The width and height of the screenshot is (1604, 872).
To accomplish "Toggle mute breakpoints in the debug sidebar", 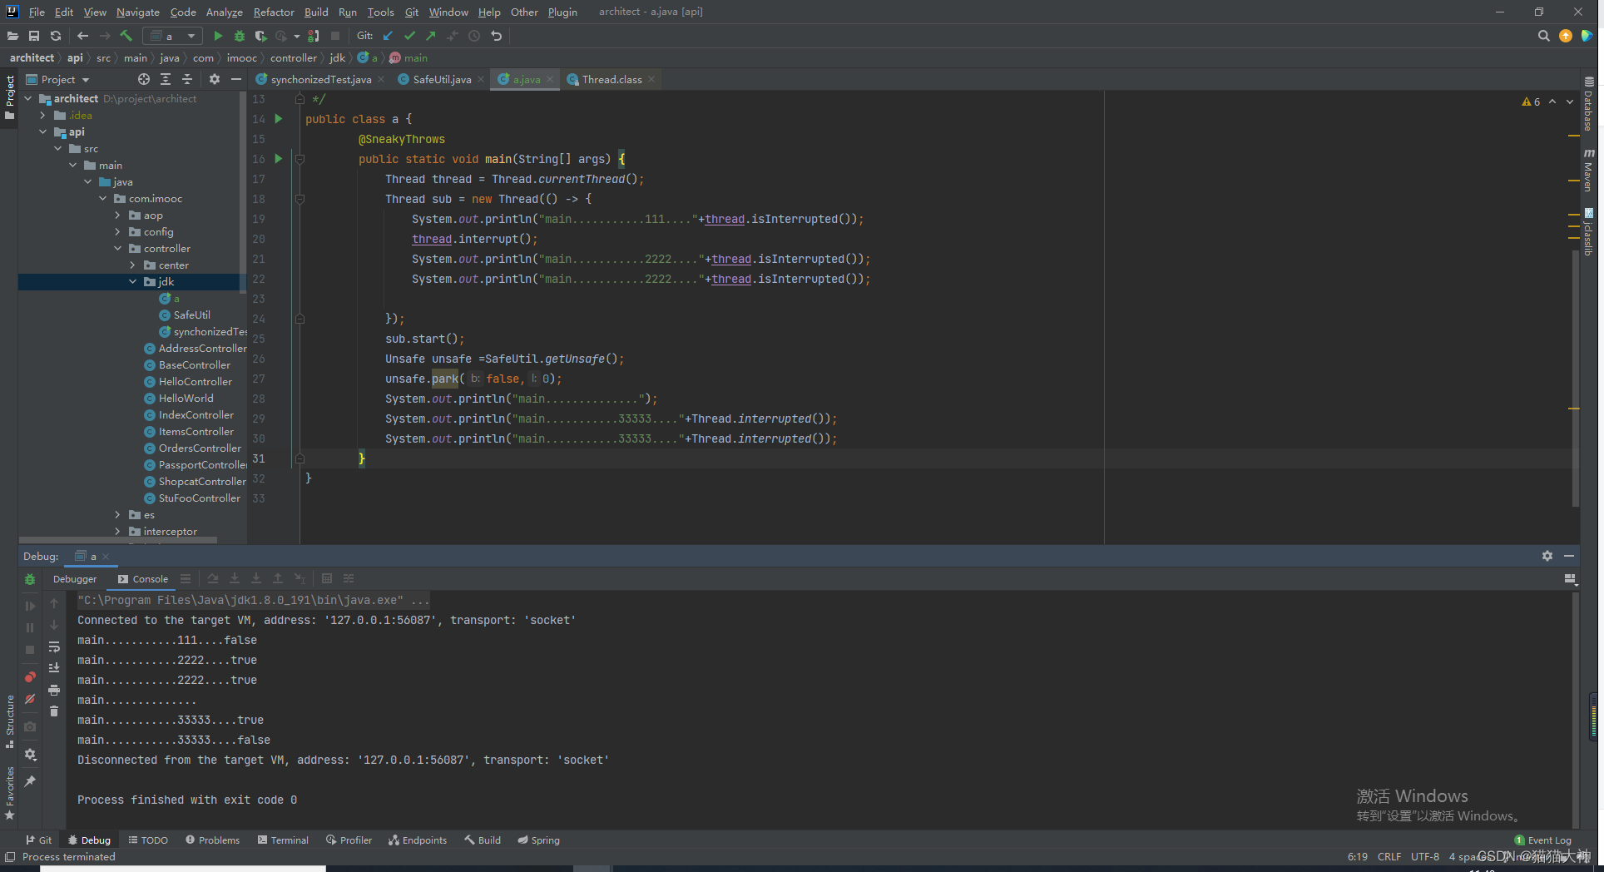I will (x=30, y=699).
